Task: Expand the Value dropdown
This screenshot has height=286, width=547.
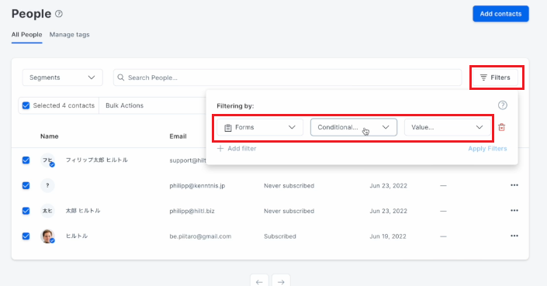Action: (447, 127)
